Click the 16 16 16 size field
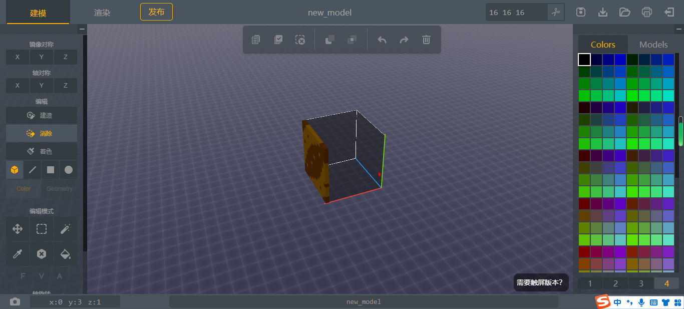Image resolution: width=684 pixels, height=309 pixels. coord(516,13)
